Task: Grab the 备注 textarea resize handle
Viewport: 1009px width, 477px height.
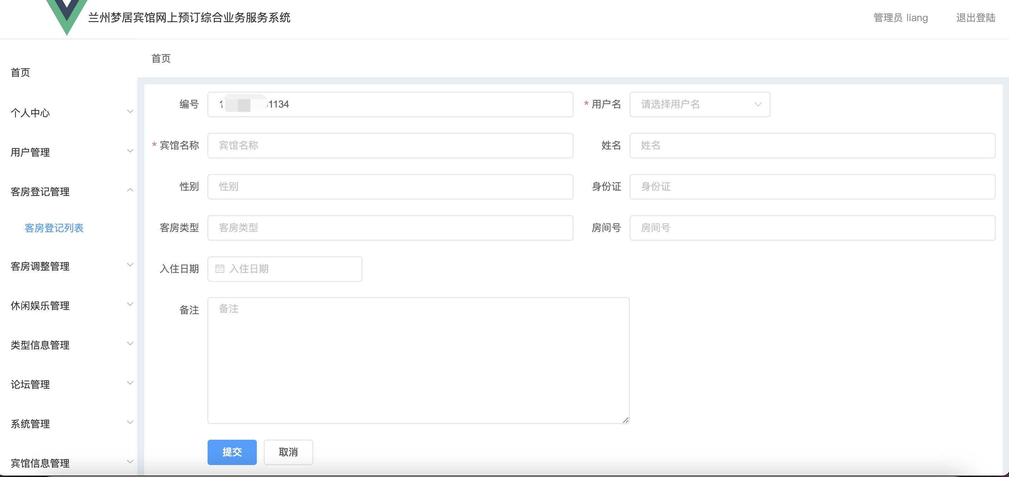Action: (626, 420)
